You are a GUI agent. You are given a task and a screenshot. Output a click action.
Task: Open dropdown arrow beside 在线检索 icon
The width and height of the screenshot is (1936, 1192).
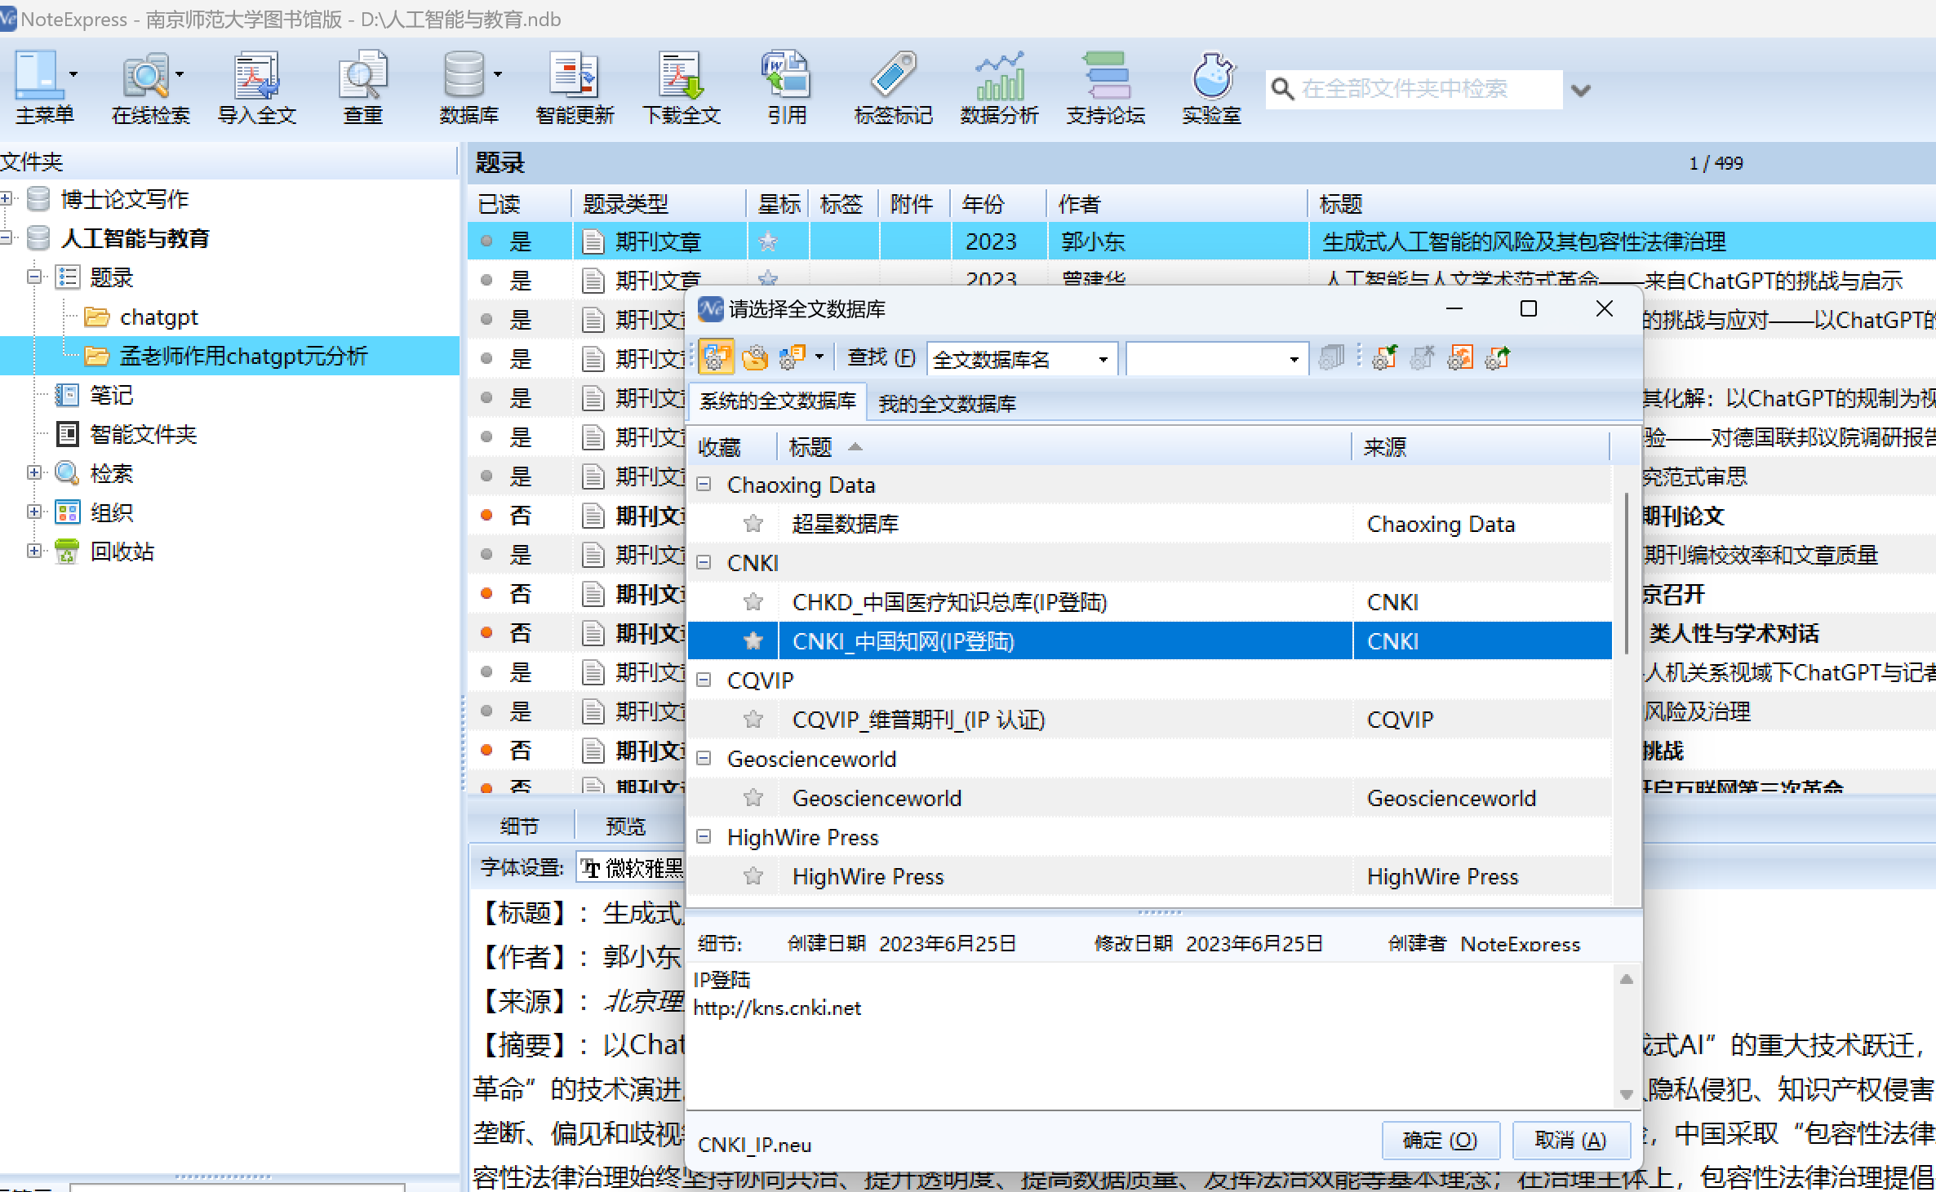[180, 74]
